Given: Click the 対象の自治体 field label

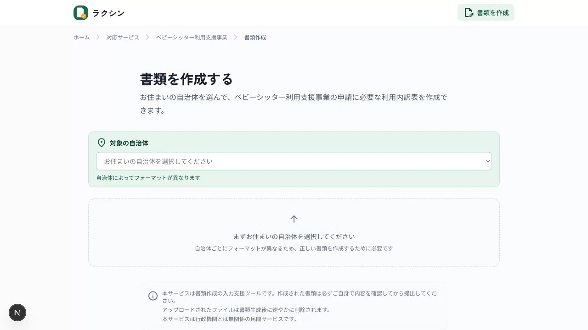Looking at the screenshot, I should (129, 143).
